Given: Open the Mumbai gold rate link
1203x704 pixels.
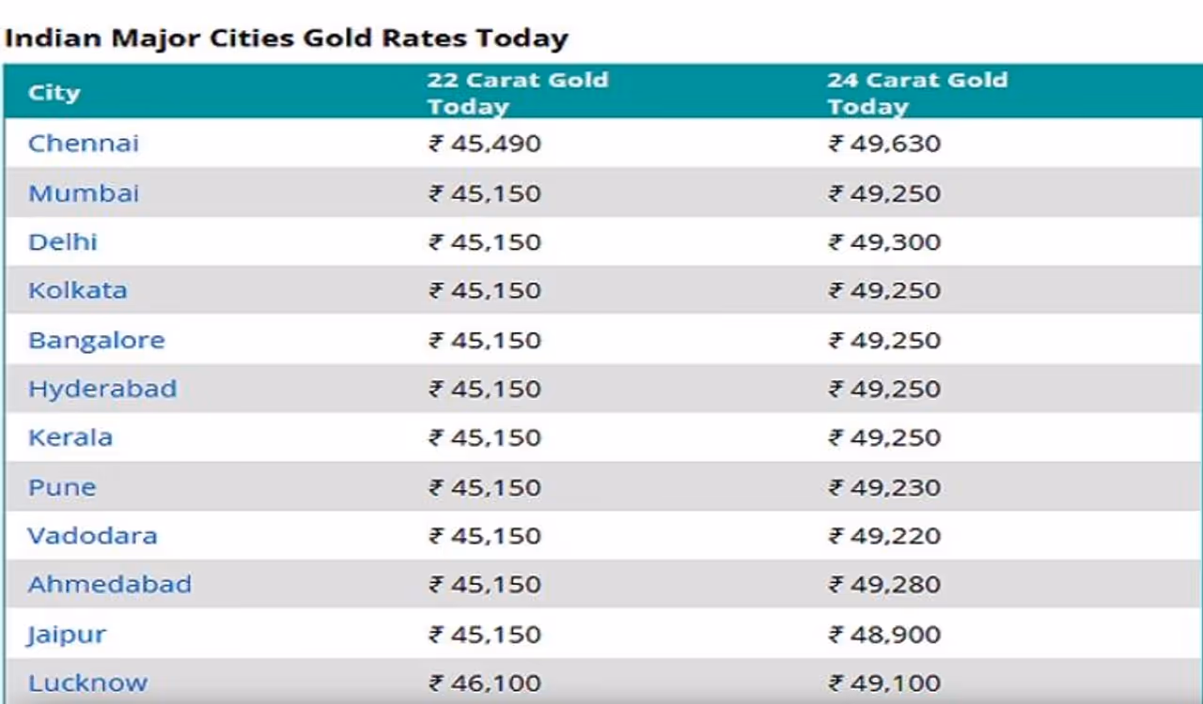Looking at the screenshot, I should point(84,193).
